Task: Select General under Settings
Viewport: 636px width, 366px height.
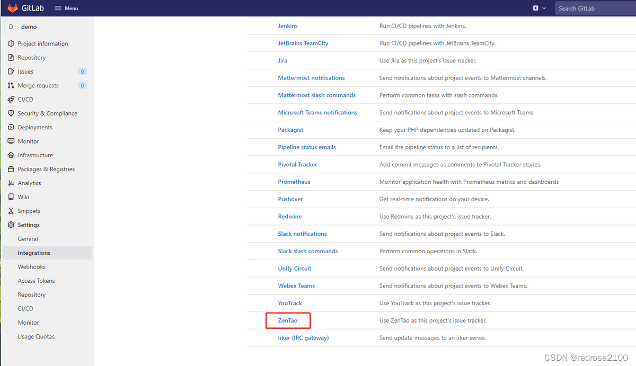Action: pos(28,239)
